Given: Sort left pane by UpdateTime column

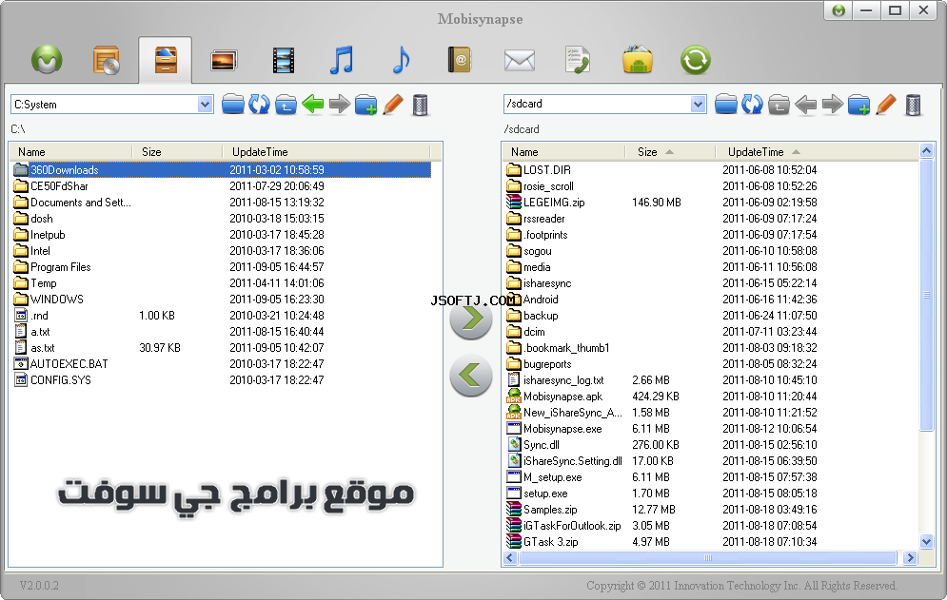Looking at the screenshot, I should pyautogui.click(x=326, y=152).
